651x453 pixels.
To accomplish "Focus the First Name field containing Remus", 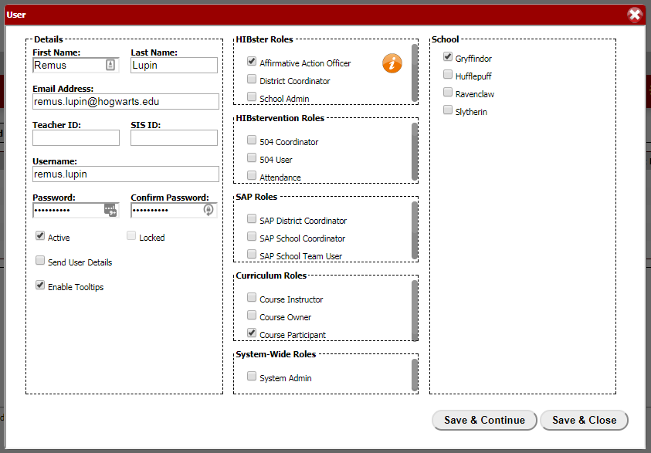I will click(76, 65).
